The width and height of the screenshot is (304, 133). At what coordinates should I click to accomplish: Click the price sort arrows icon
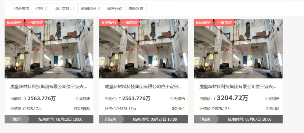46,8
